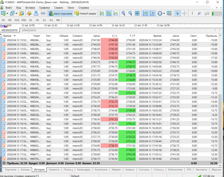Open search with magnifier icon
The width and height of the screenshot is (224, 177).
199,13
